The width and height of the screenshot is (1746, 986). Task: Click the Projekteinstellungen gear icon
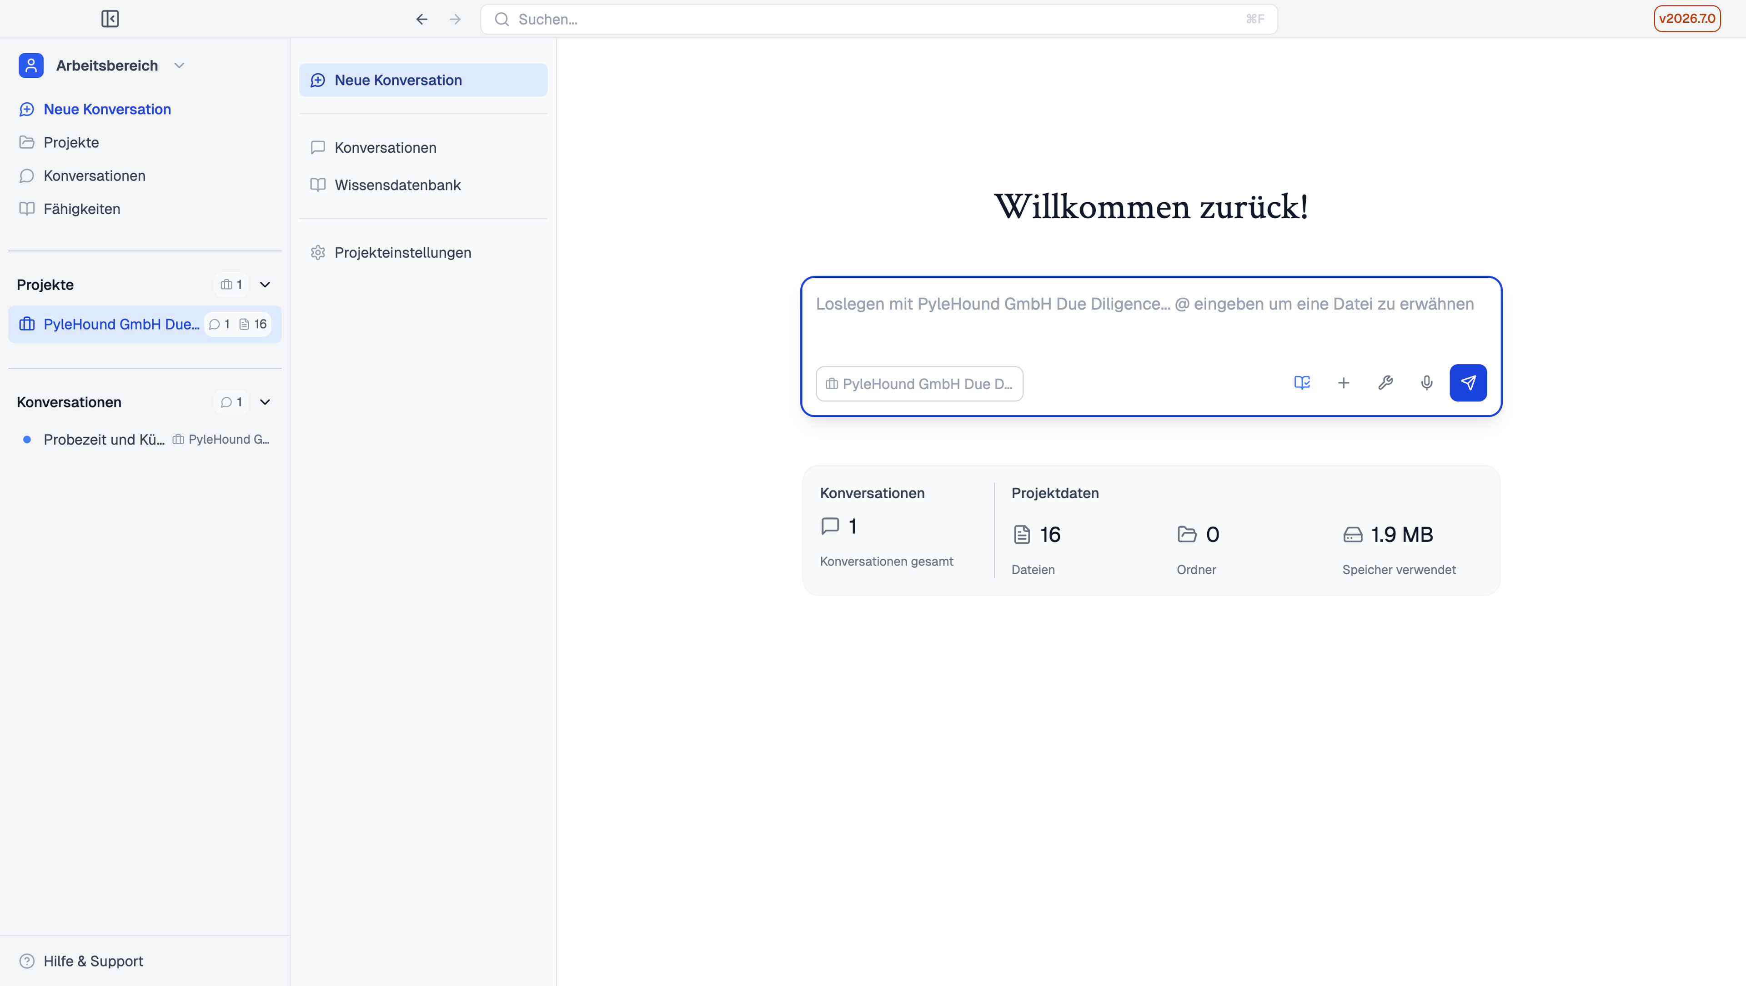pos(318,252)
